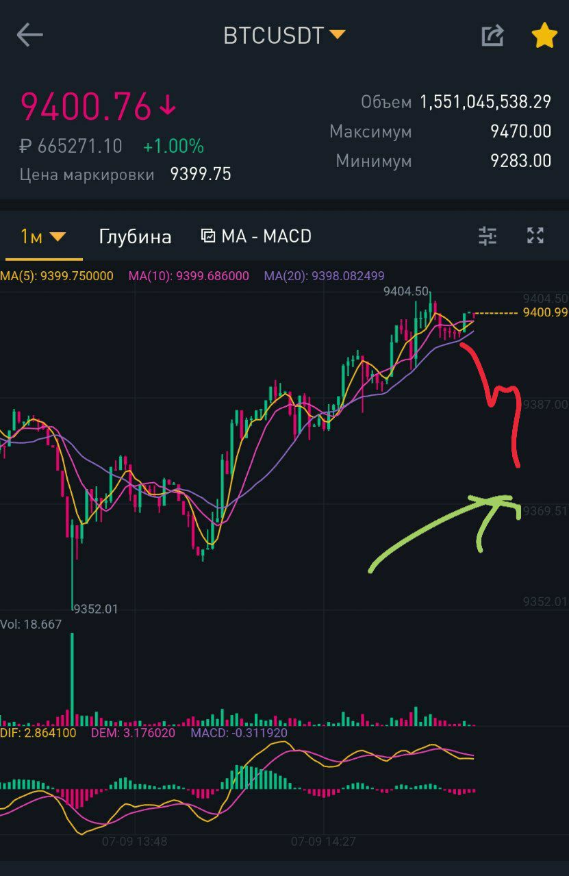Click the MACD value label
Viewport: 569px width, 876px height.
(239, 733)
